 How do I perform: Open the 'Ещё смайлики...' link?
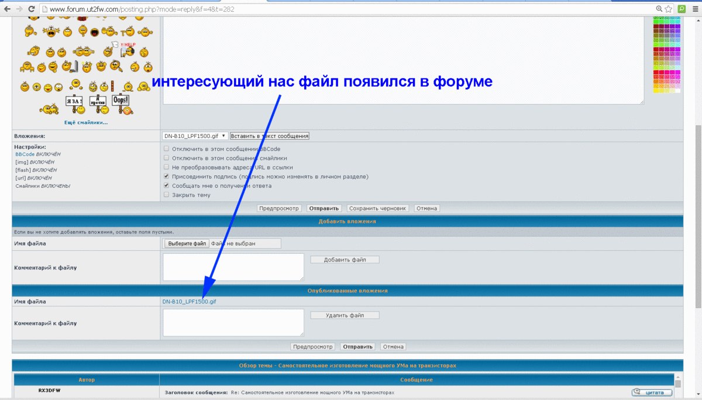coord(85,122)
